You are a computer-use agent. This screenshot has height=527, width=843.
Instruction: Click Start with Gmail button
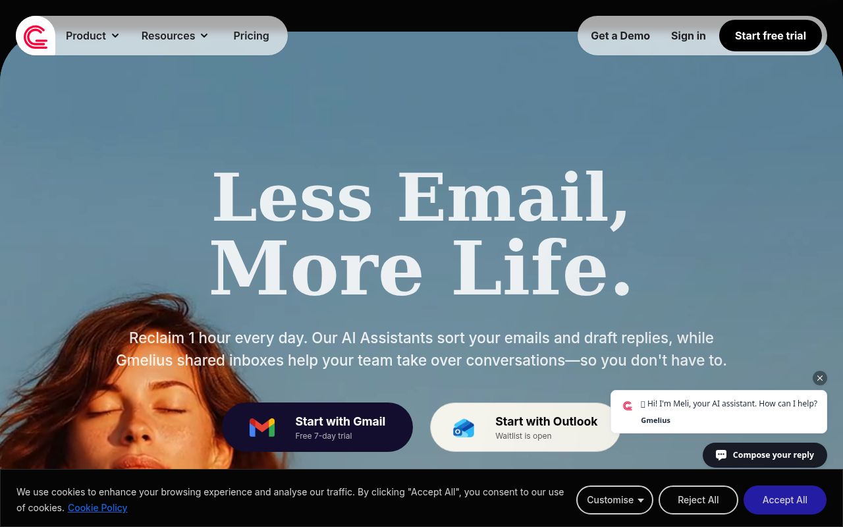click(317, 428)
